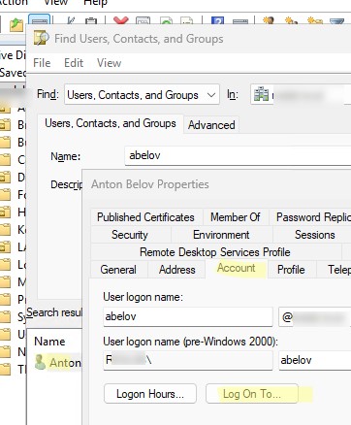Click the Find dialog magnifier title icon
The height and width of the screenshot is (425, 351).
point(41,38)
